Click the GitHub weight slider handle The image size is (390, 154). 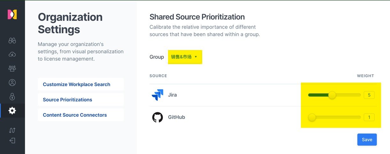point(312,117)
